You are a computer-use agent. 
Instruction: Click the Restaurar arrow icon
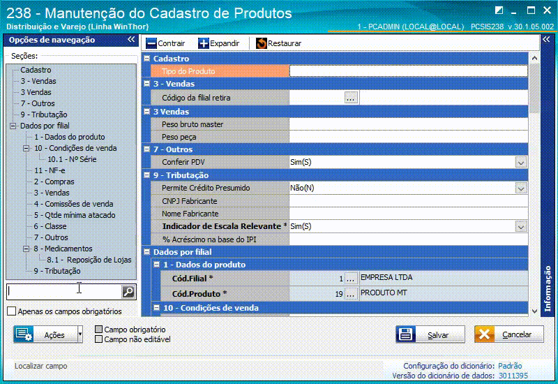click(261, 43)
